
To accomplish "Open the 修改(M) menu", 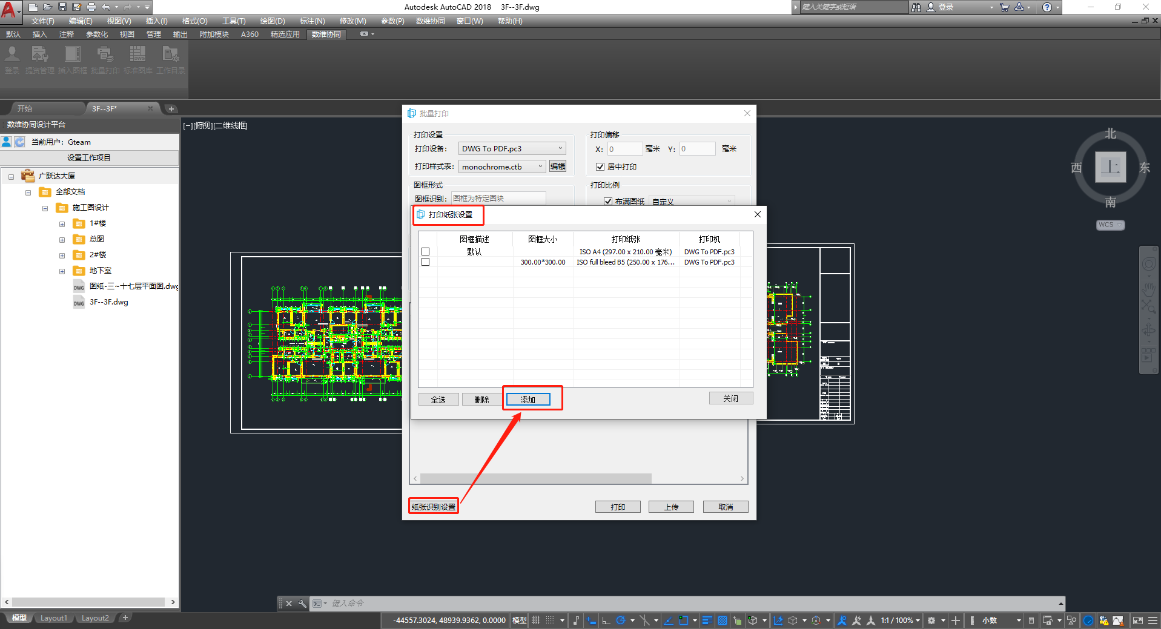I will (352, 21).
